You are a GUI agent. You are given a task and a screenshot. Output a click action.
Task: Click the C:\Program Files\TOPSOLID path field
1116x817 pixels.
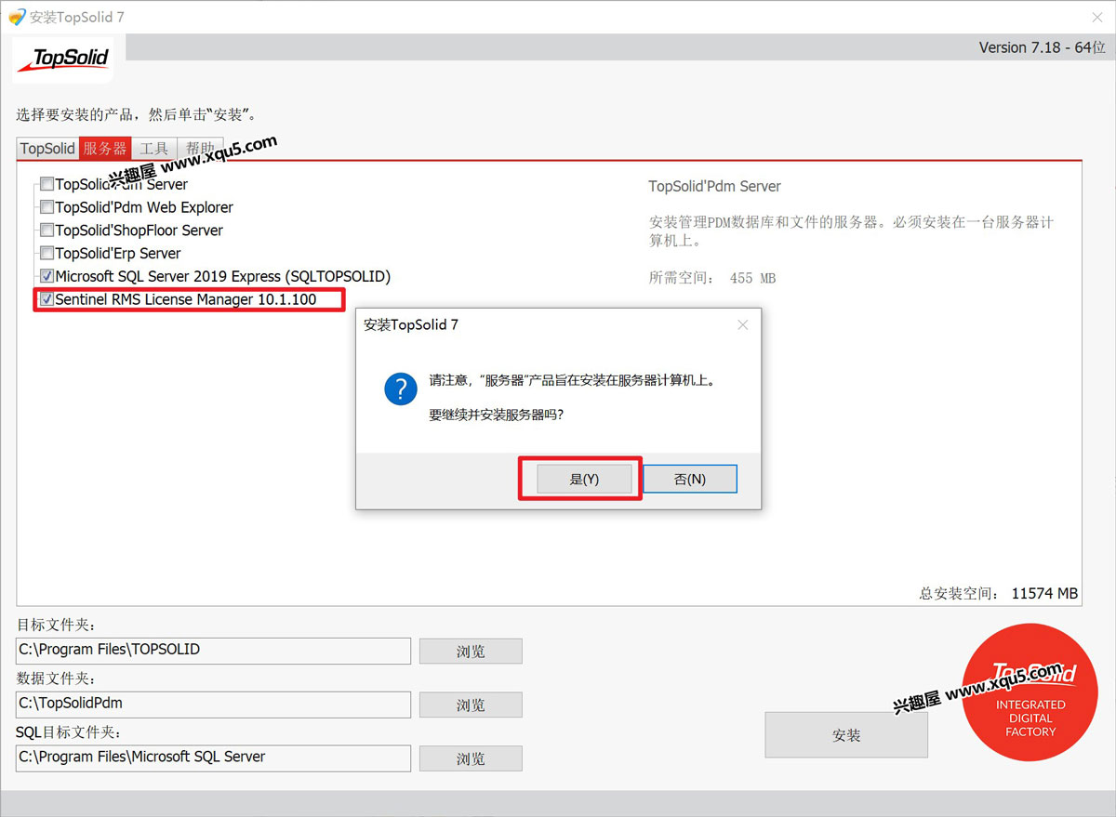coord(213,651)
